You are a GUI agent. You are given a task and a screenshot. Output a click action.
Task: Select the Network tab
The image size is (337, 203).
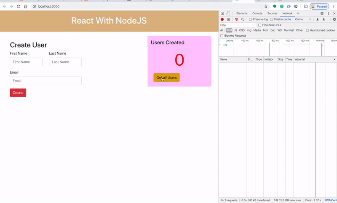(287, 13)
